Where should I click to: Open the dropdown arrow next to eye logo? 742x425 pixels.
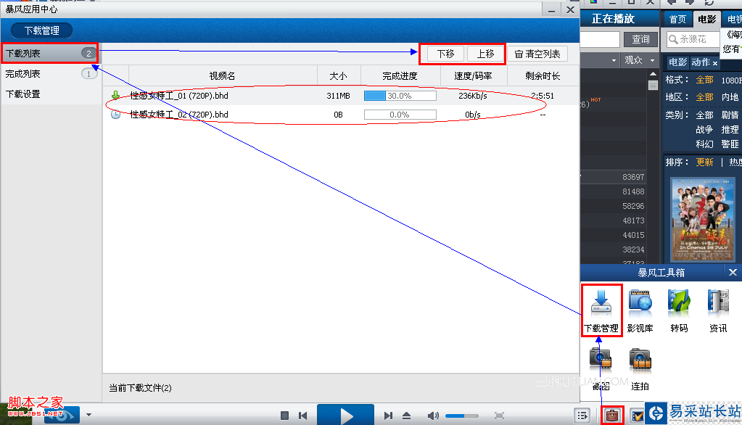89,415
